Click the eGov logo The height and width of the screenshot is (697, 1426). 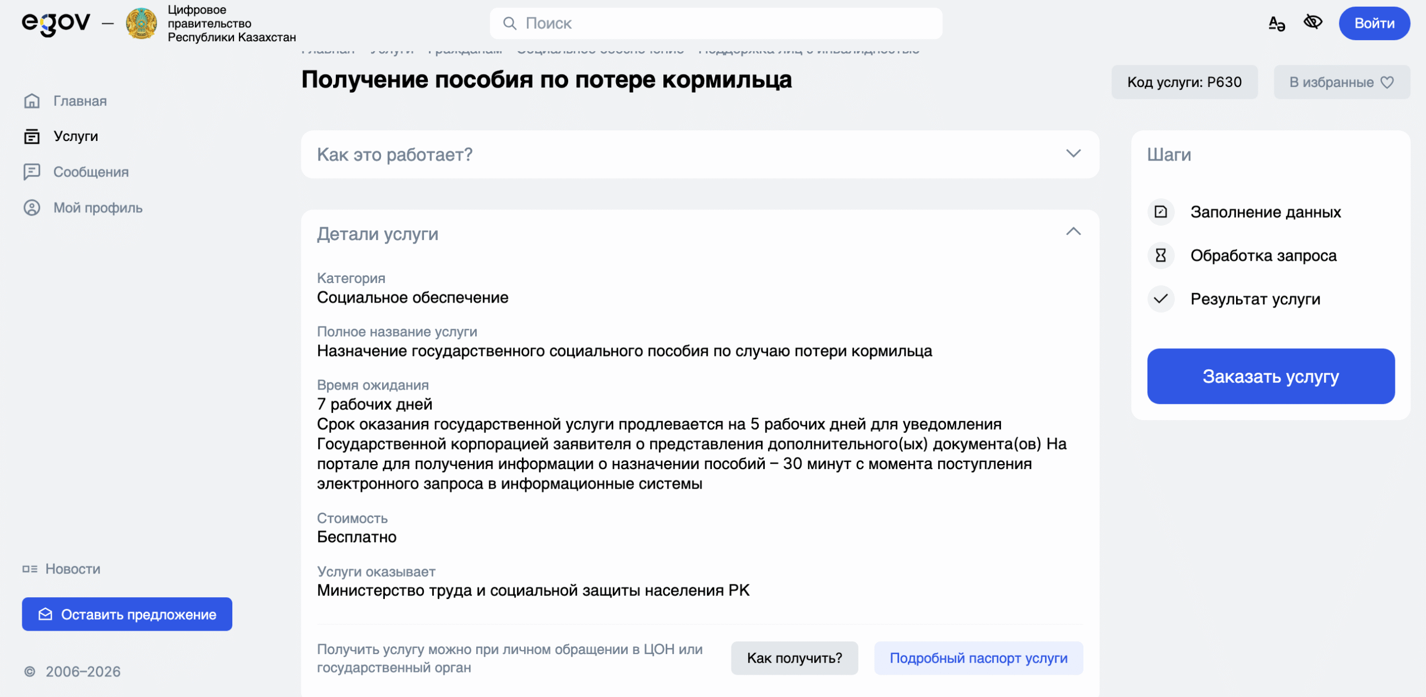(x=56, y=23)
